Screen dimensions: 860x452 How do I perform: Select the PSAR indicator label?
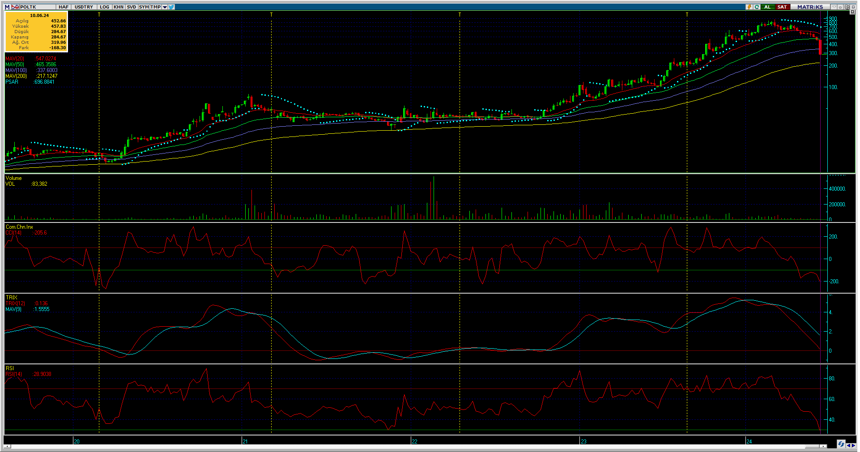coord(12,82)
